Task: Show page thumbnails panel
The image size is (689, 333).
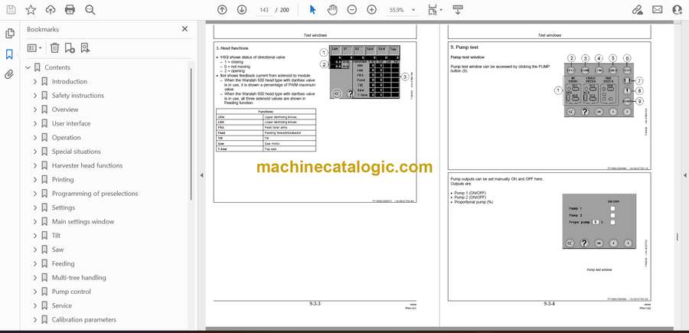Action: click(x=10, y=34)
